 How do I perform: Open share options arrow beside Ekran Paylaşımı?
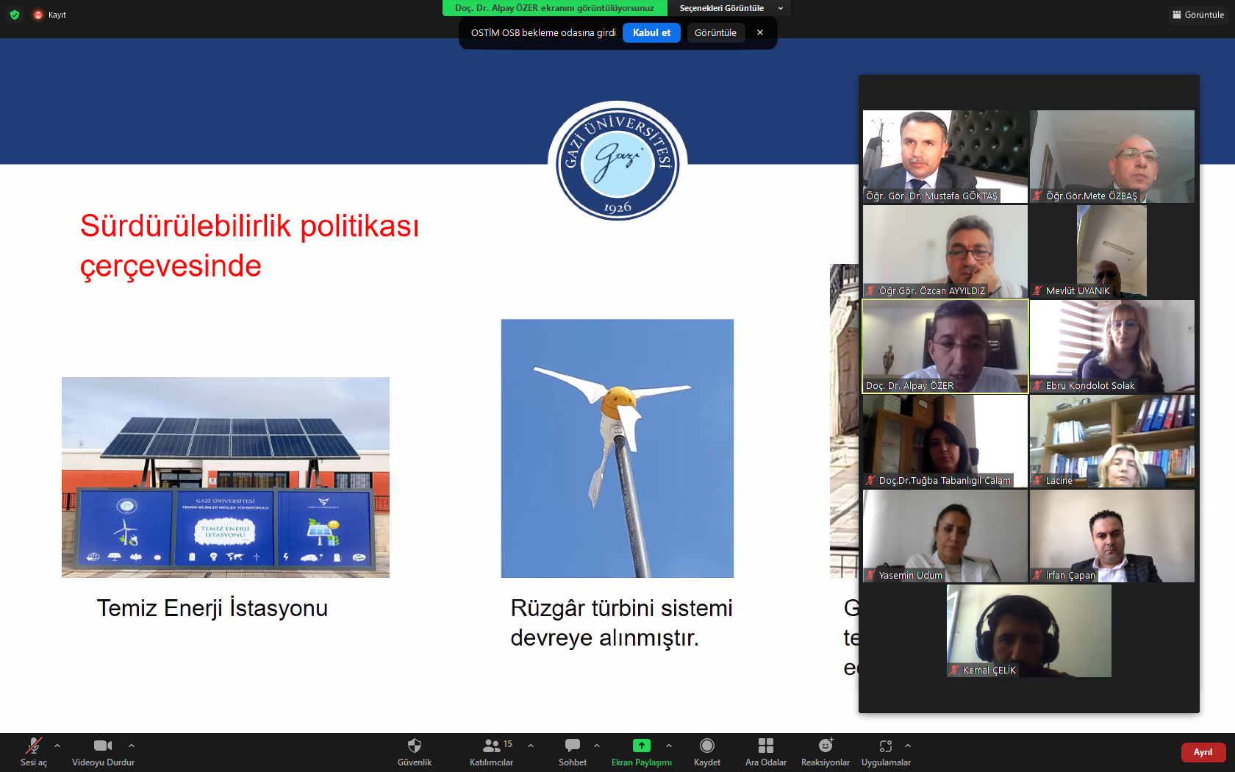pos(669,746)
